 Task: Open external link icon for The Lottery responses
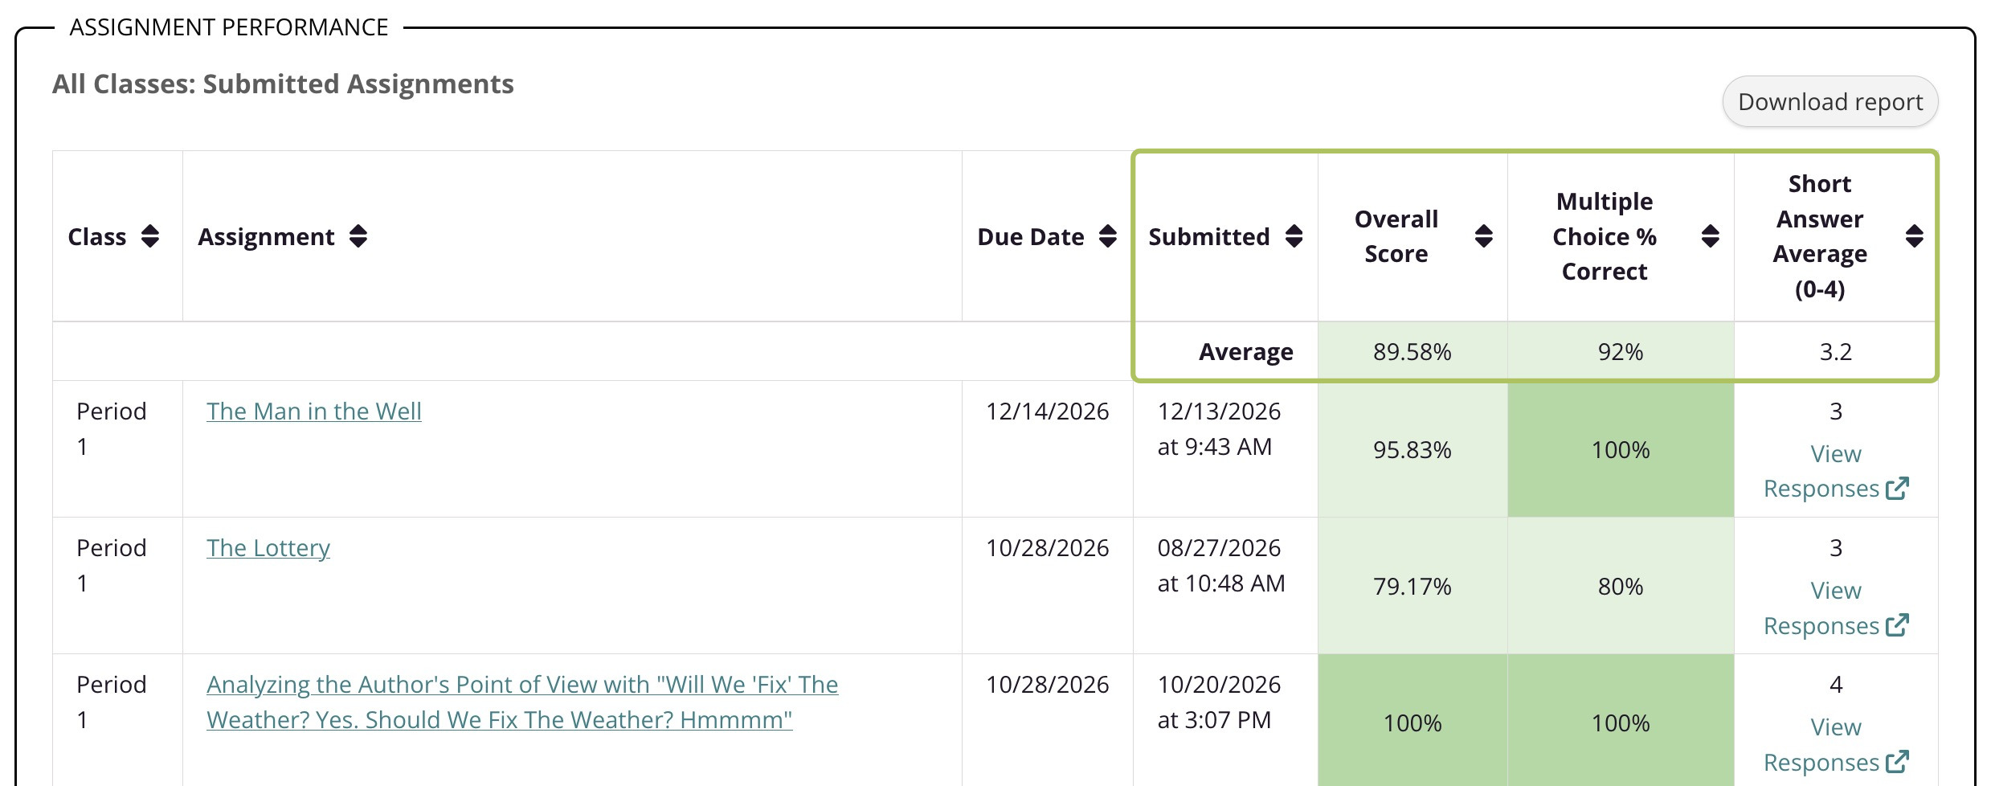(x=1897, y=625)
